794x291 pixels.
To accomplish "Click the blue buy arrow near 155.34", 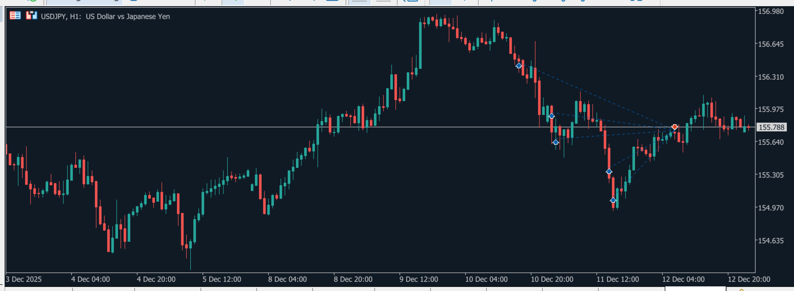I will point(609,171).
